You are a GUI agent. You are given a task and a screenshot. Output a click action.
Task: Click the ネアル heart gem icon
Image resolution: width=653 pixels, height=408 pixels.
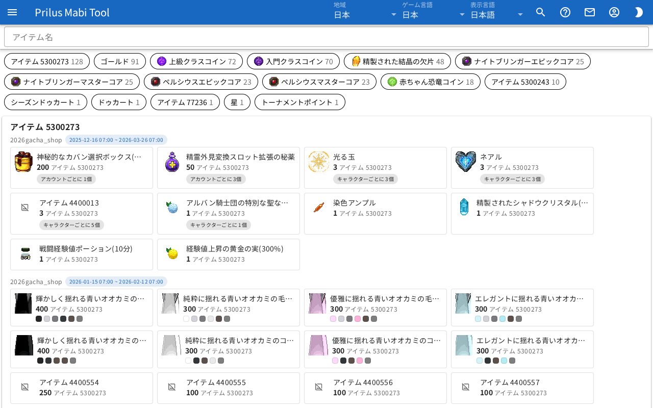tap(466, 162)
